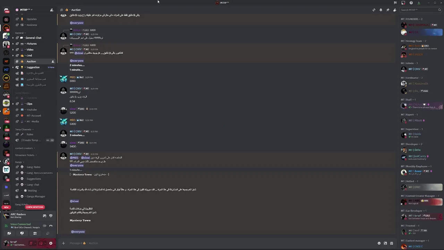Screen dimensions: 444x250
Task: Open User Settings gear icon
Action: pyautogui.click(x=51, y=243)
